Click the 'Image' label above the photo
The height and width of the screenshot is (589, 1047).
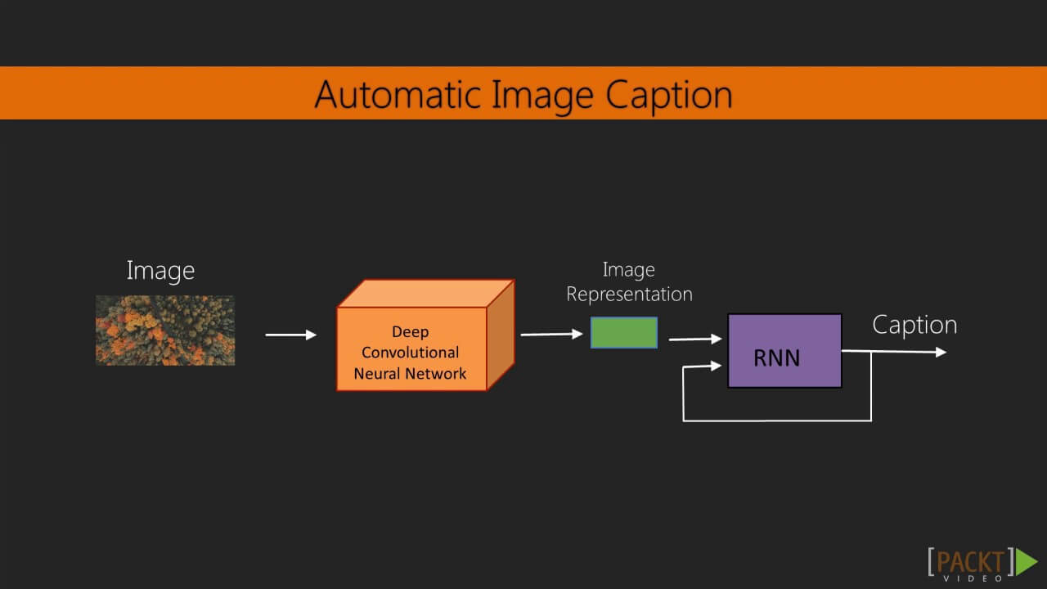coord(160,270)
